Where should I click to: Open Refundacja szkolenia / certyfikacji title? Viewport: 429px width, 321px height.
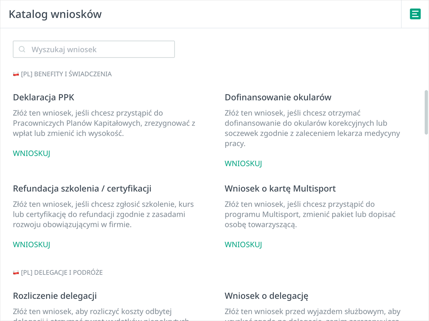(x=82, y=189)
